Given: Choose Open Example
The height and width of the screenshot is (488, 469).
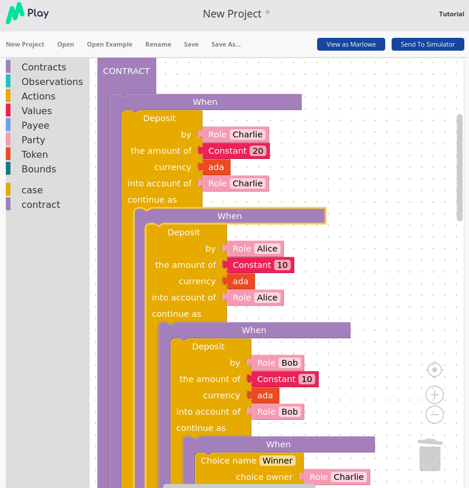Looking at the screenshot, I should [x=109, y=44].
